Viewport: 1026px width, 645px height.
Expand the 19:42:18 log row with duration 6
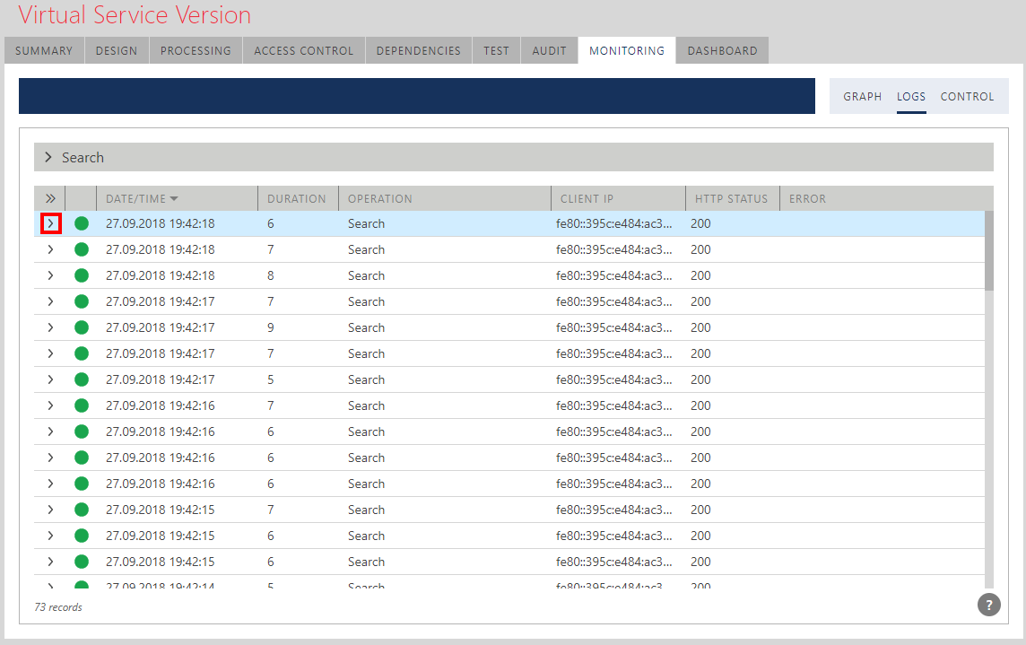(50, 223)
